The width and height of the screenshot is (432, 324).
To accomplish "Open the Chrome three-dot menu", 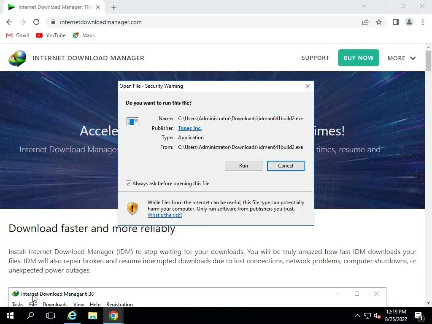I will pyautogui.click(x=423, y=22).
